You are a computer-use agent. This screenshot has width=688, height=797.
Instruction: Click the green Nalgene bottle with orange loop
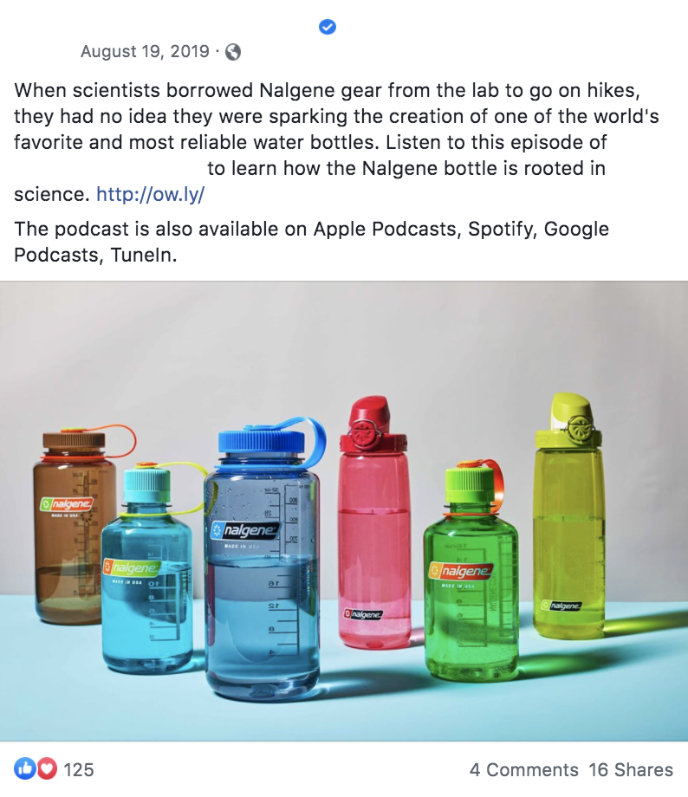pos(471,572)
